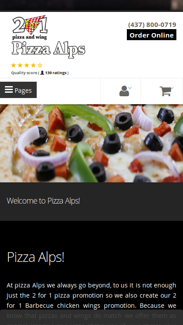Open the shopping cart icon
This screenshot has height=325, width=183.
[x=165, y=91]
